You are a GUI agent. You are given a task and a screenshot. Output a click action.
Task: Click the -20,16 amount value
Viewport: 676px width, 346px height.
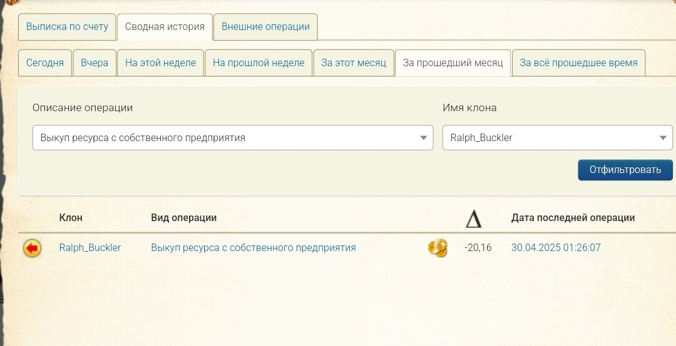tap(478, 248)
